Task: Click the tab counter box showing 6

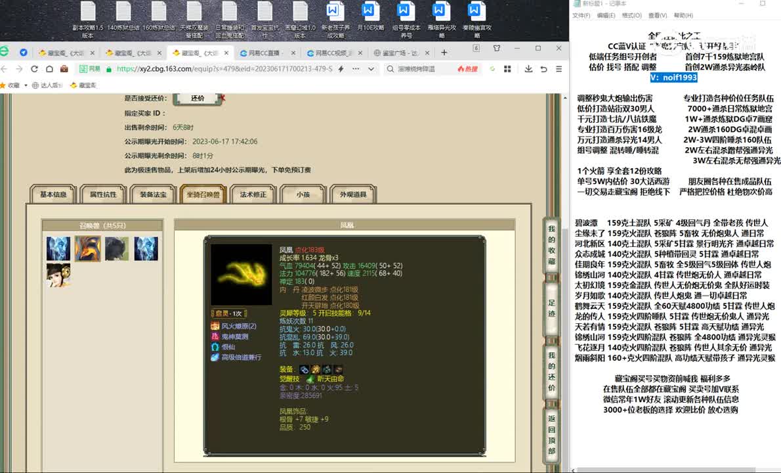Action: pyautogui.click(x=476, y=49)
